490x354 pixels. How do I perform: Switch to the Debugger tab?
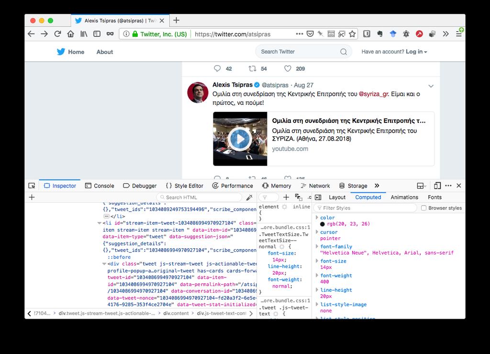click(x=140, y=186)
